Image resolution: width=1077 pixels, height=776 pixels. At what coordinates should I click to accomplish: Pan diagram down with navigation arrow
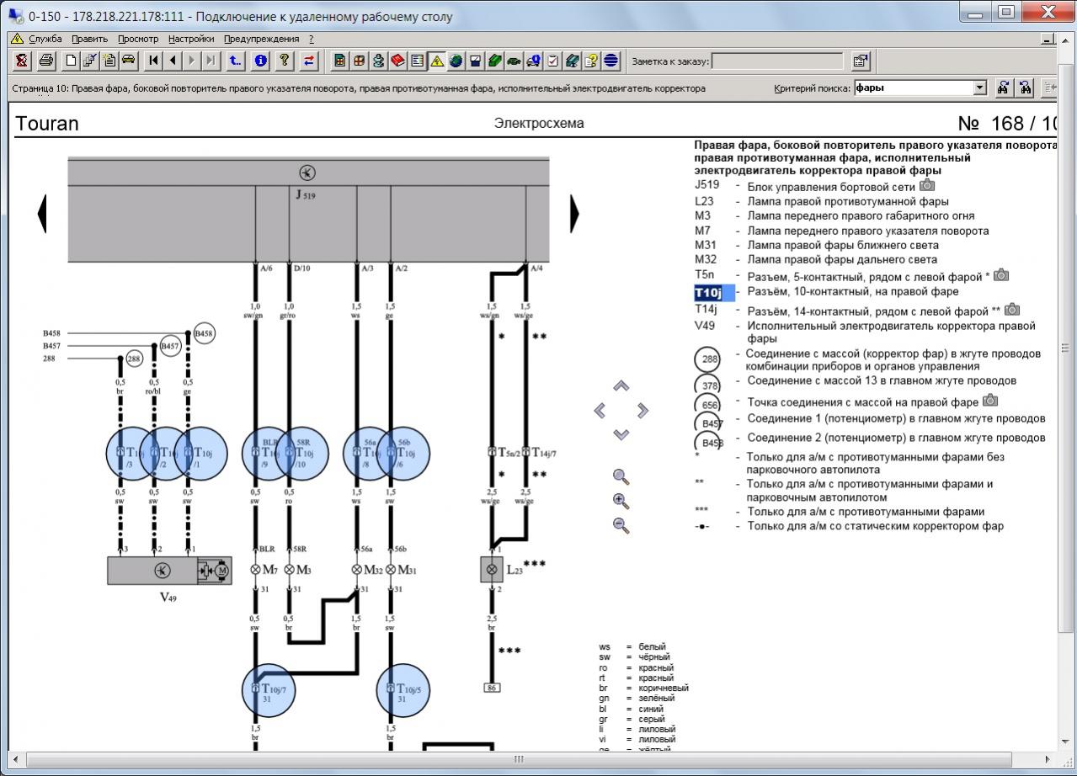point(621,434)
